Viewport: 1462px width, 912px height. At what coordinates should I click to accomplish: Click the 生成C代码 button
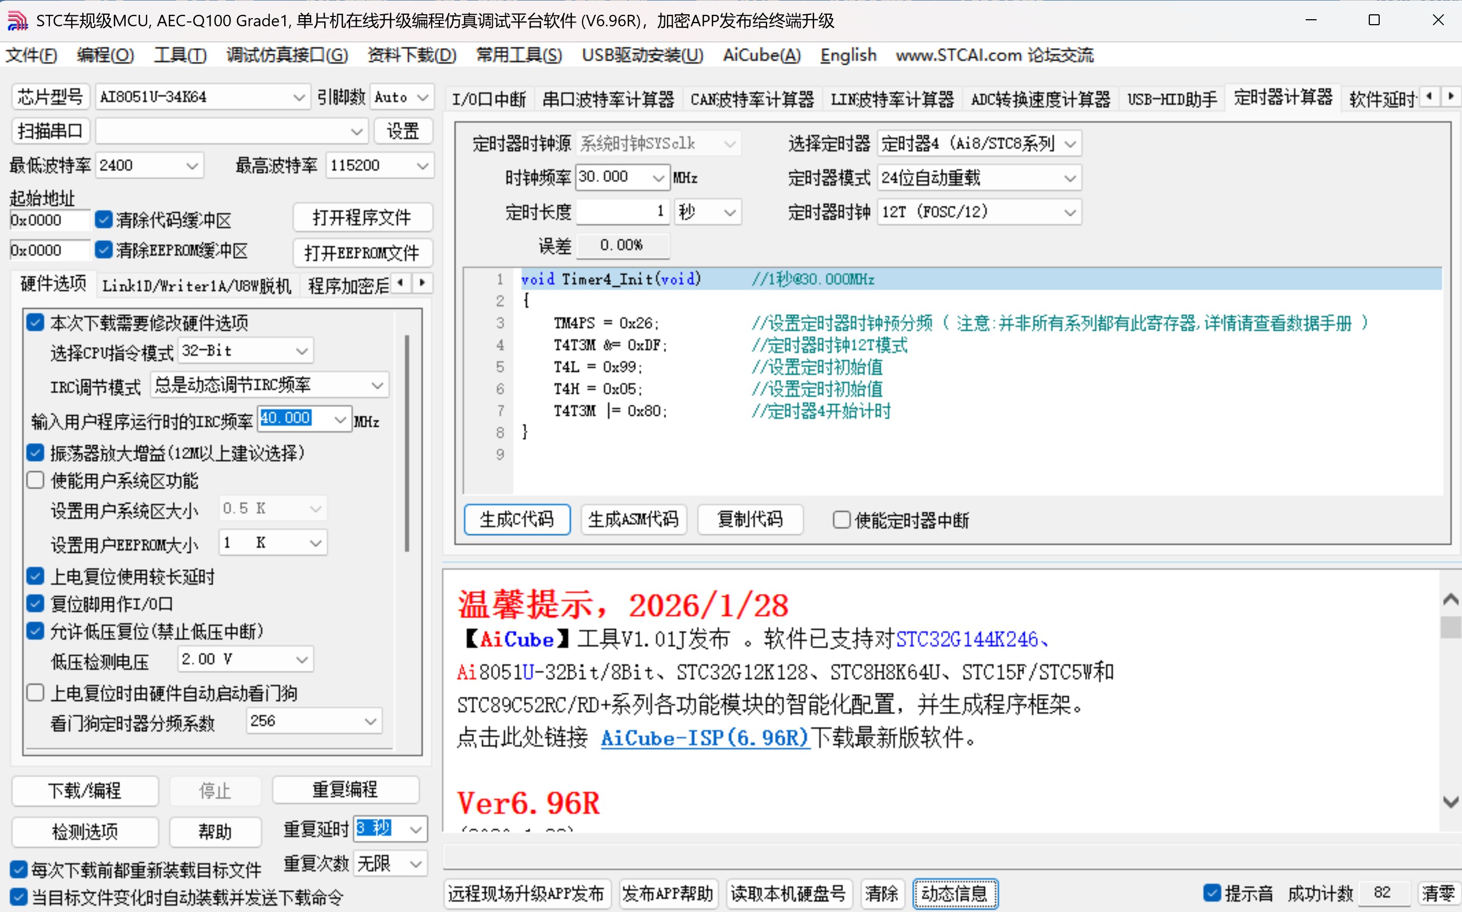click(x=516, y=519)
